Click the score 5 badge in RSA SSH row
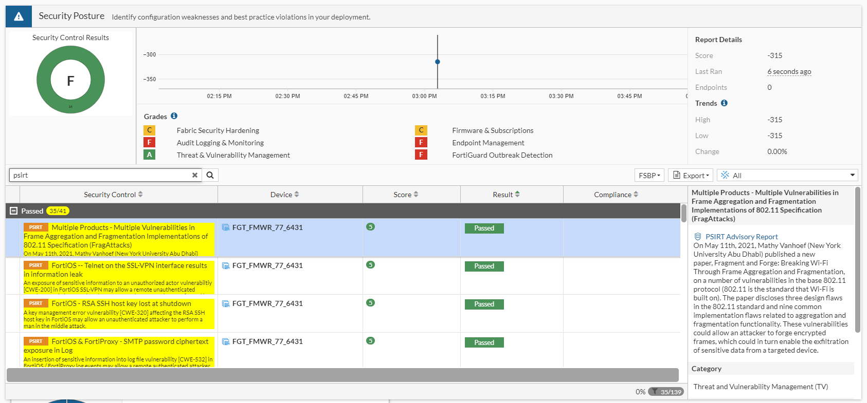The image size is (867, 403). click(370, 303)
